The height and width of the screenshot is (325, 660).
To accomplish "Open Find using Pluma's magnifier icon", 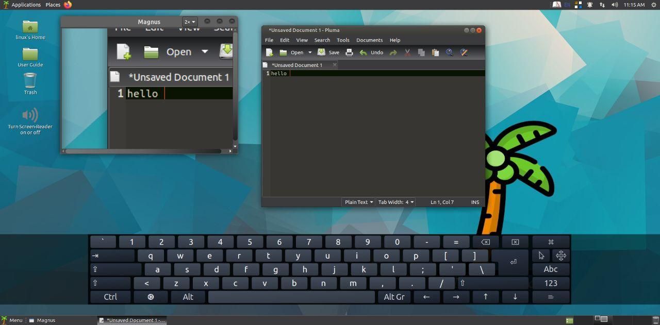I will [449, 53].
